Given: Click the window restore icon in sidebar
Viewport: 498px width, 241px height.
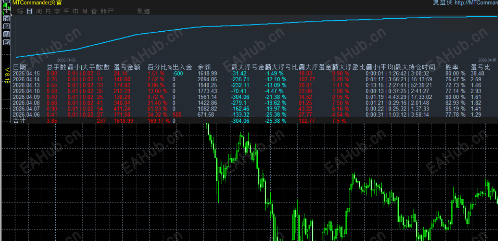Looking at the screenshot, I should point(7,42).
